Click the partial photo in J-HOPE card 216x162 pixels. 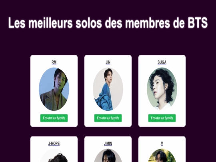[x=54, y=155]
